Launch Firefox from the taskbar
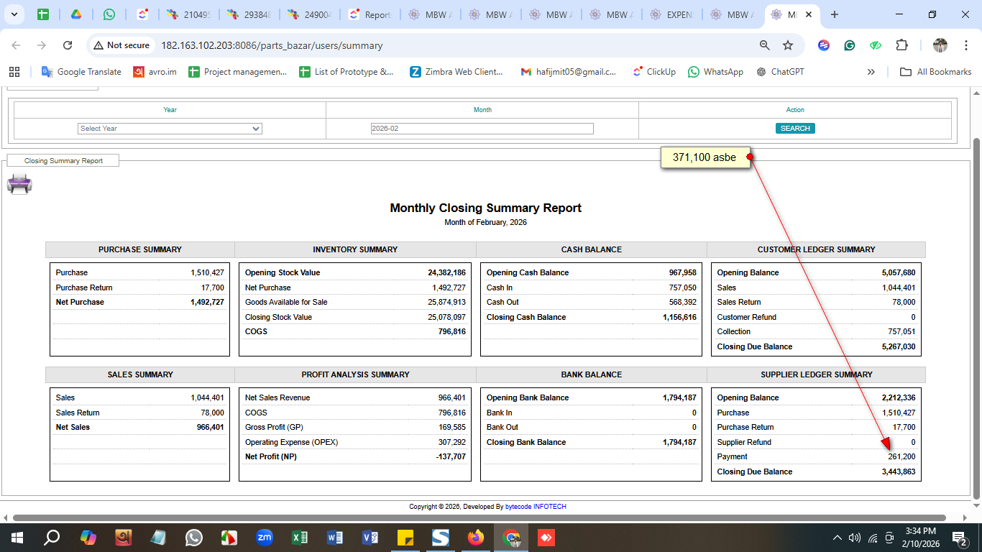This screenshot has height=552, width=982. (476, 538)
